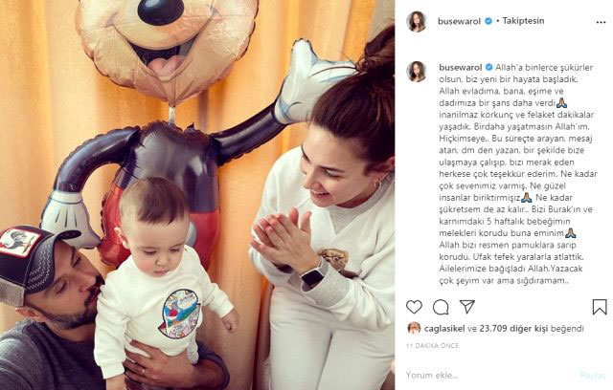
Task: Like the post with heart icon
Action: (414, 307)
